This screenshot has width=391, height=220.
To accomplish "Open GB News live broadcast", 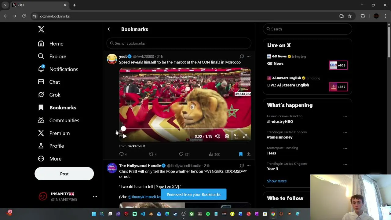I will click(x=275, y=64).
